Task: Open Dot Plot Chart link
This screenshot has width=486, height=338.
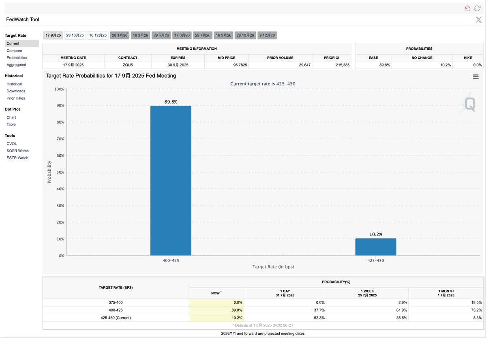Action: pyautogui.click(x=11, y=118)
